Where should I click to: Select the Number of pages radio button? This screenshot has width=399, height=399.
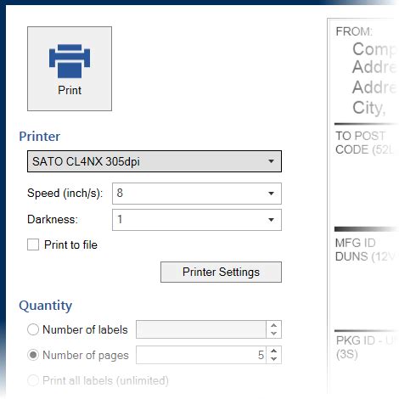point(33,355)
